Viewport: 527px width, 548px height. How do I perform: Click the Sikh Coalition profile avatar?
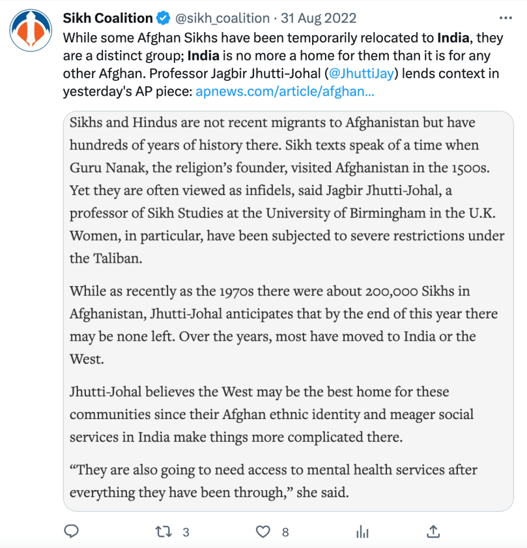pyautogui.click(x=30, y=29)
